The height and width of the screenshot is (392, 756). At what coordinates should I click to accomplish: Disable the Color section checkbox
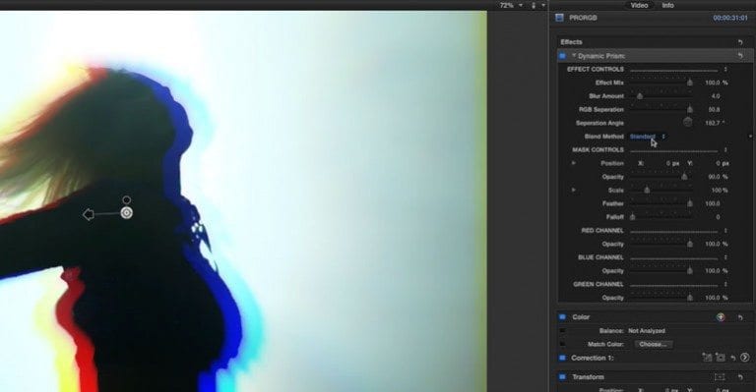pos(562,317)
